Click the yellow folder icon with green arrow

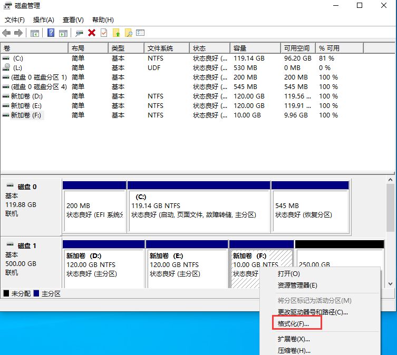point(117,33)
